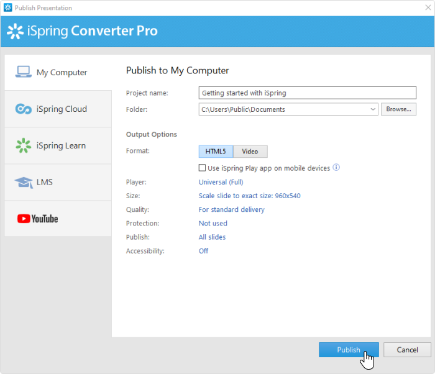
Task: Switch to the iSpring Cloud tab
Action: click(58, 109)
